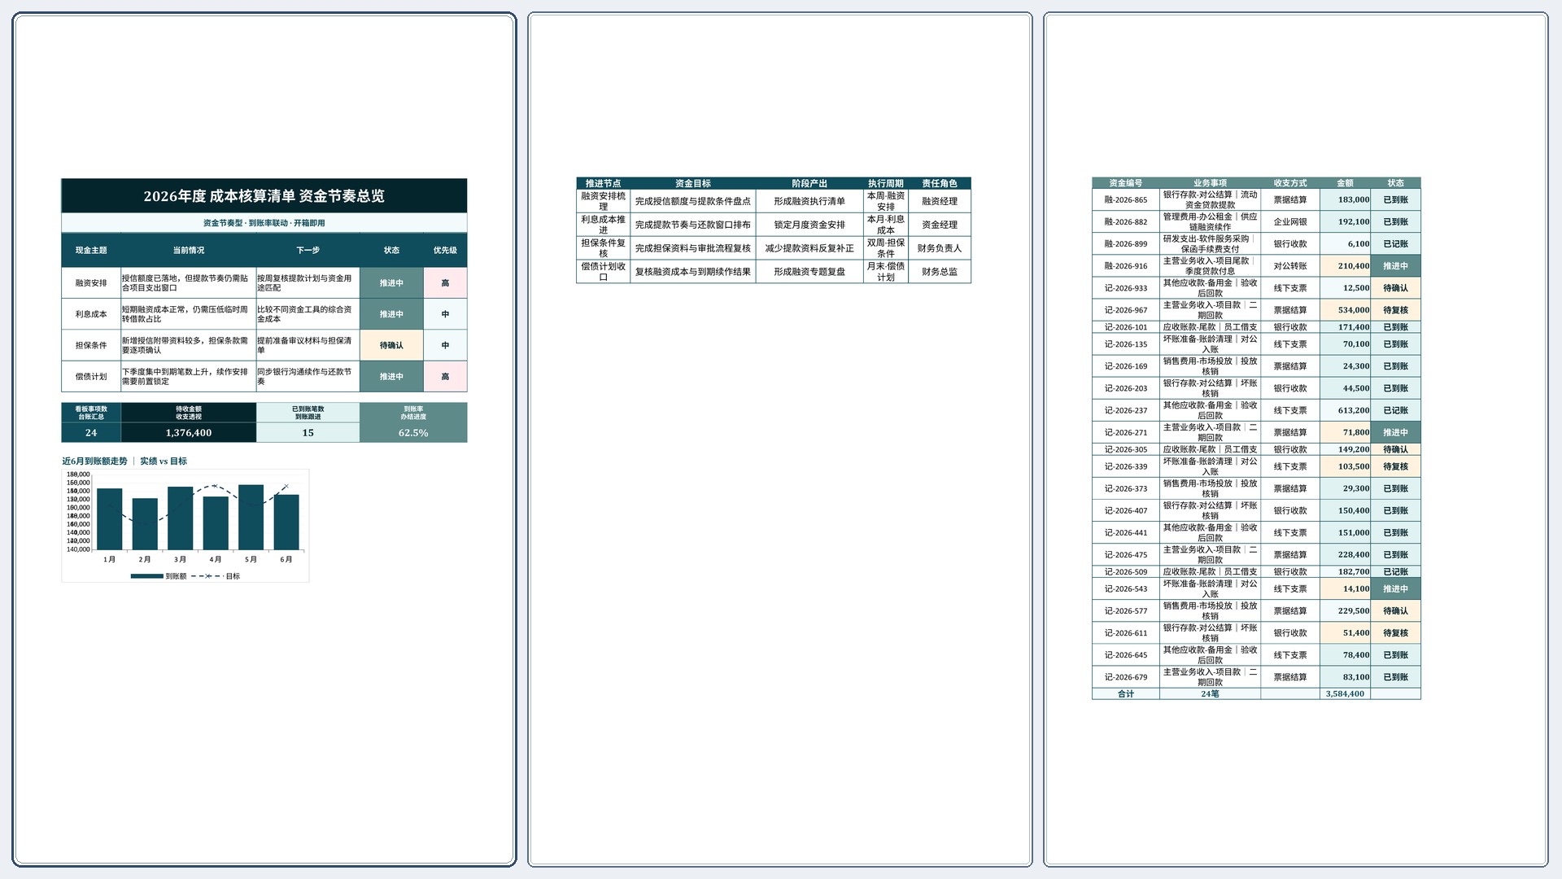Click the 财务总监 cell
Screen dimensions: 1562x879
coord(940,272)
